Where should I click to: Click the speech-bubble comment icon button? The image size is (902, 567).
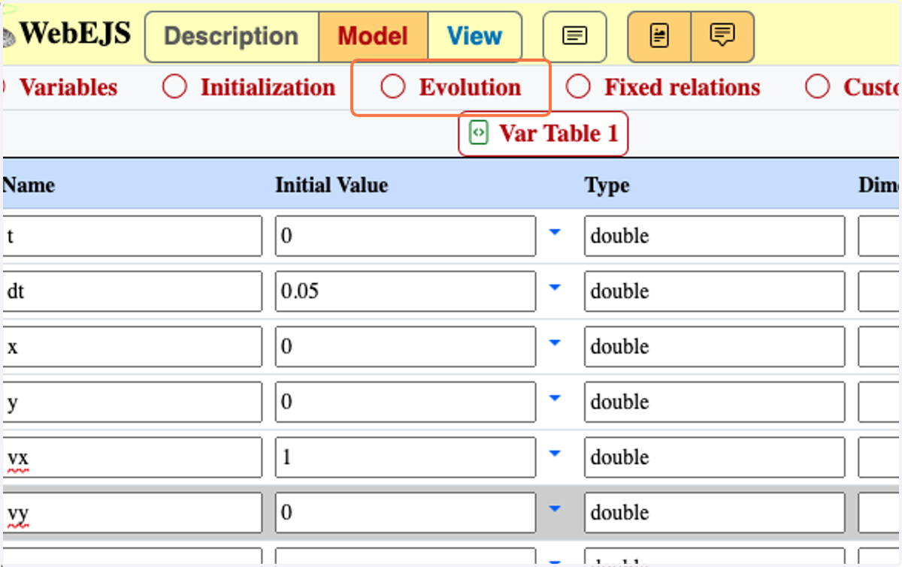click(722, 36)
